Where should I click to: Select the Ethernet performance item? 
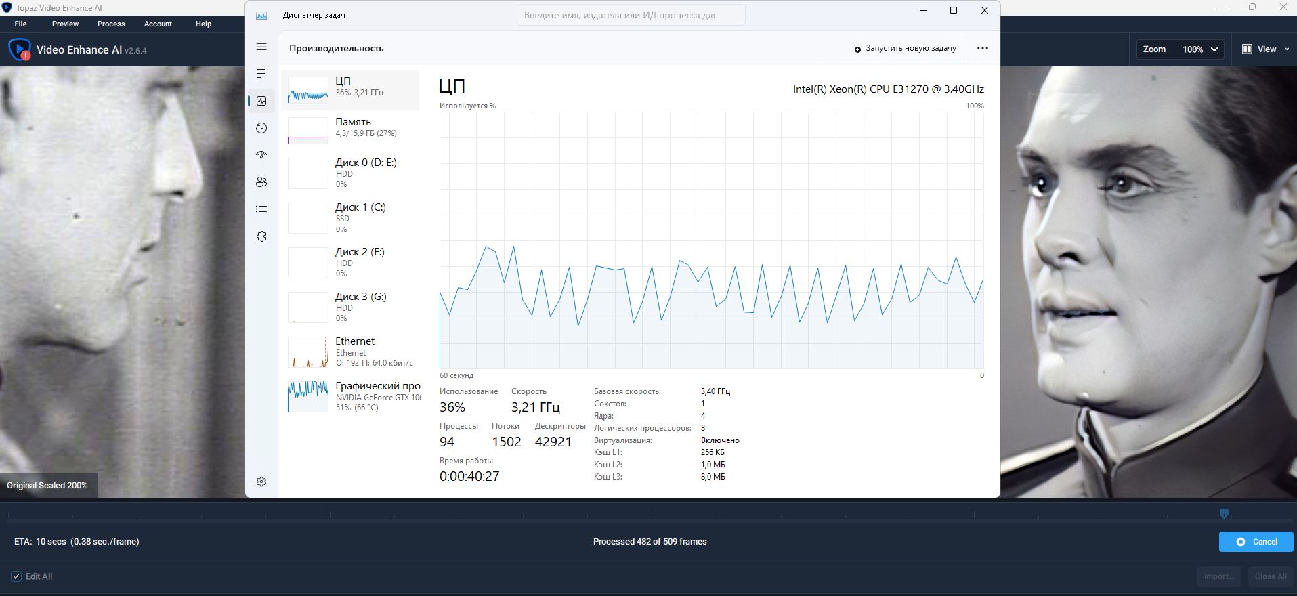[x=350, y=352]
